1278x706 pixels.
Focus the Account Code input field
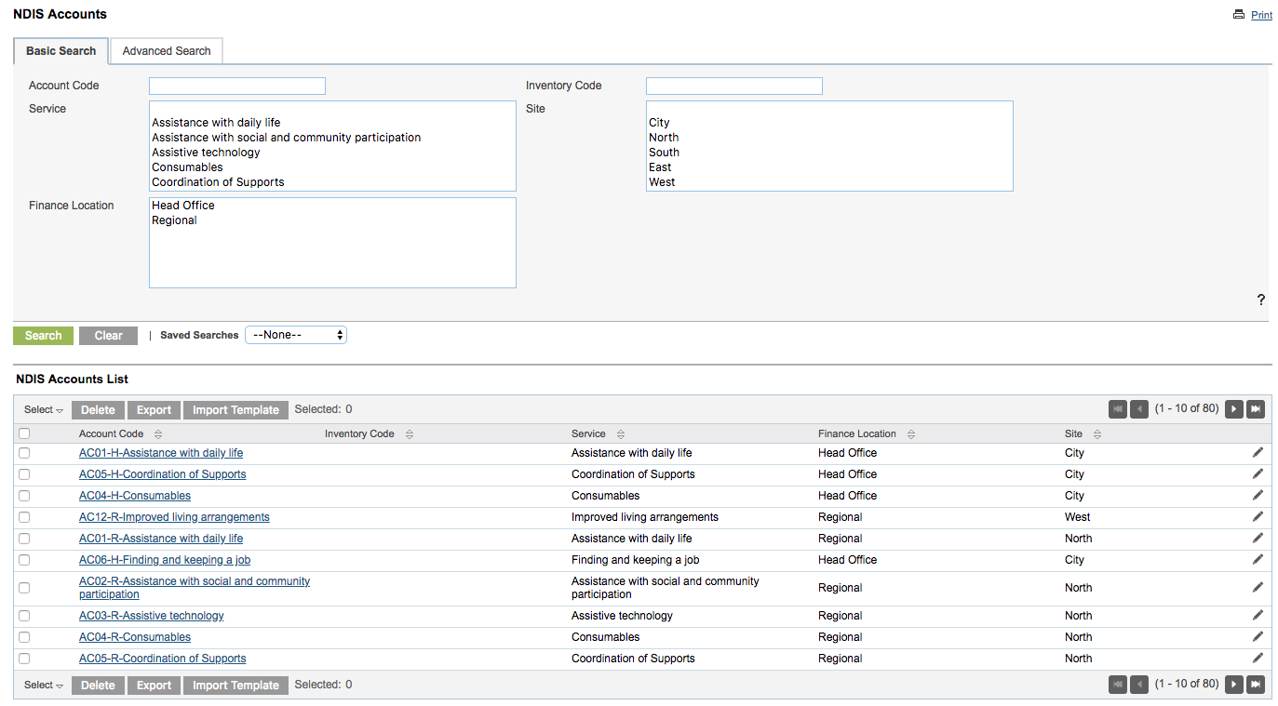(237, 86)
